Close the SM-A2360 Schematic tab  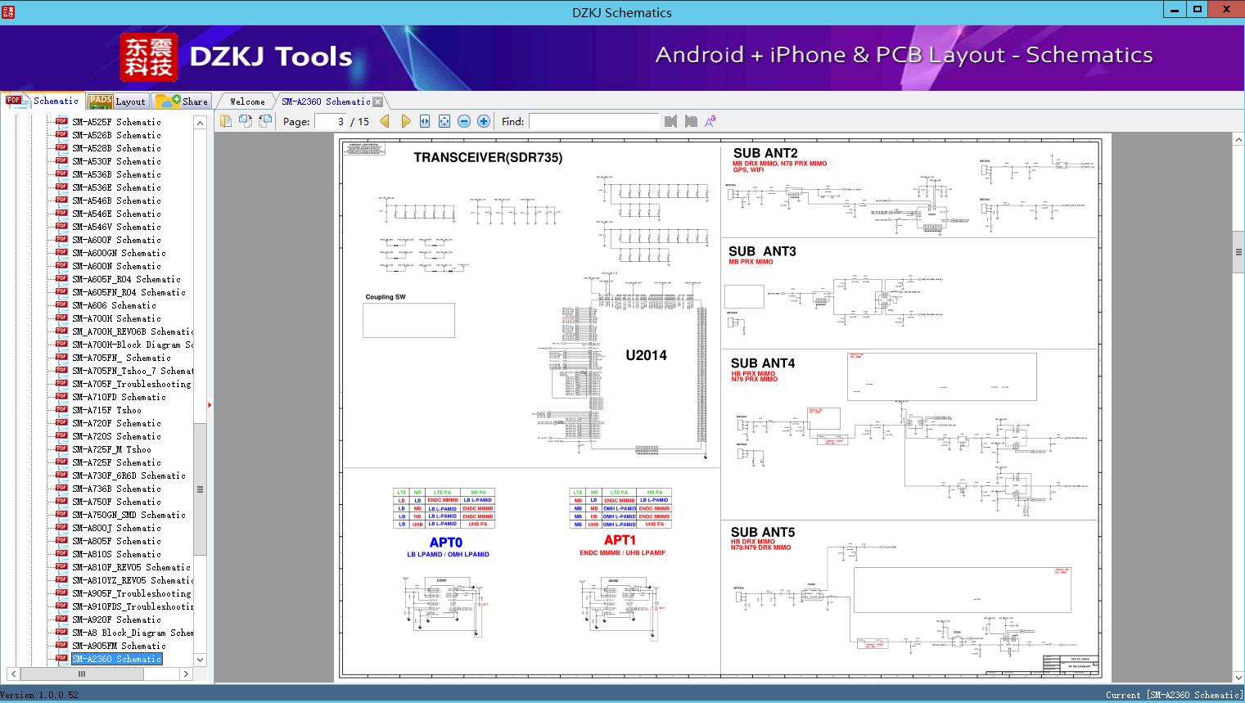(x=377, y=101)
